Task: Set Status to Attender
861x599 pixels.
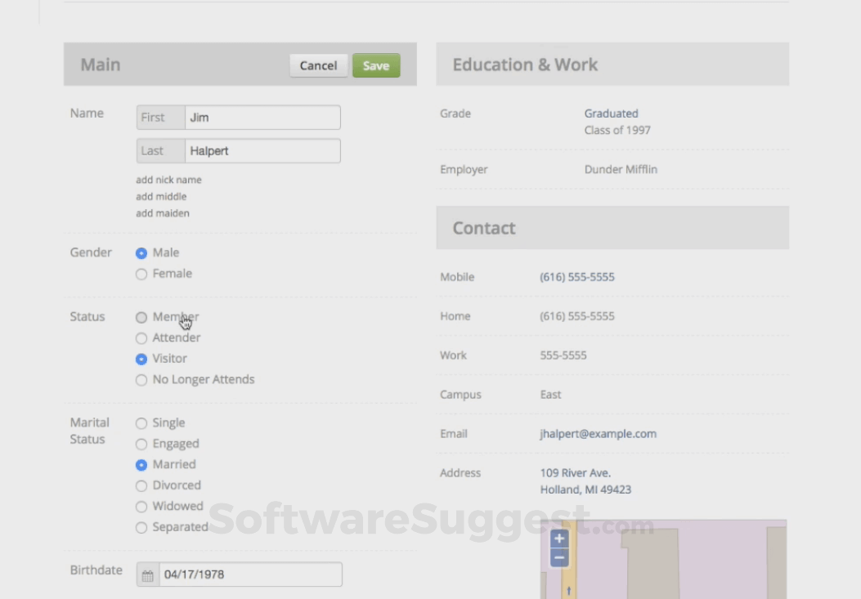Action: [x=141, y=337]
